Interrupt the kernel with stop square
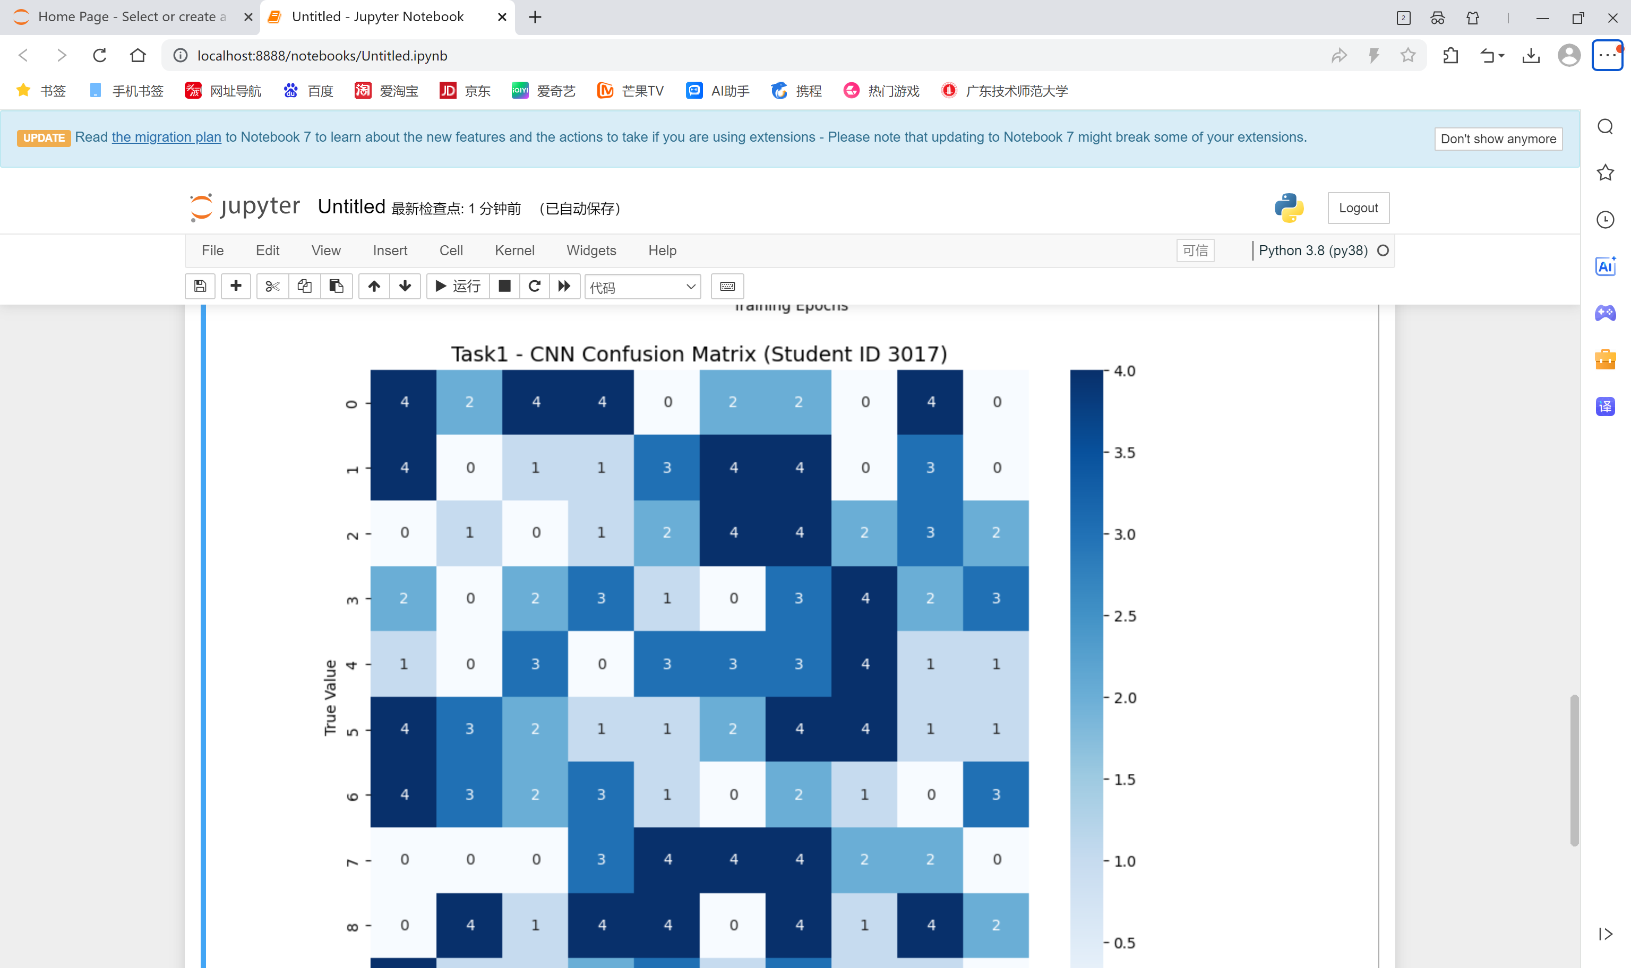The height and width of the screenshot is (968, 1631). pyautogui.click(x=504, y=287)
